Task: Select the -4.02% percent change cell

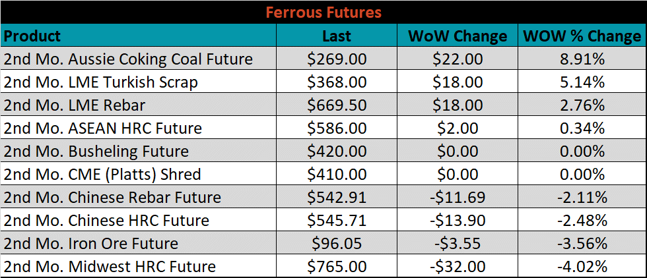Action: pyautogui.click(x=582, y=266)
